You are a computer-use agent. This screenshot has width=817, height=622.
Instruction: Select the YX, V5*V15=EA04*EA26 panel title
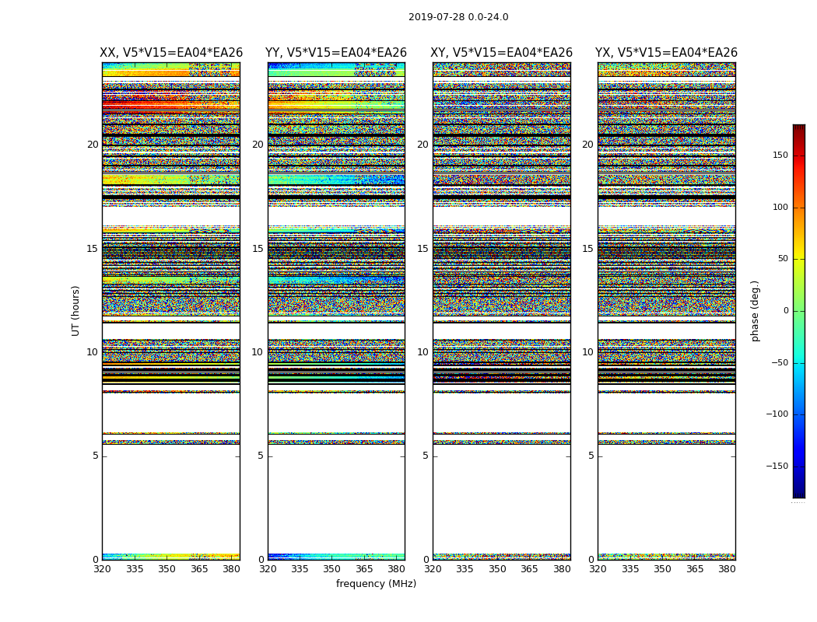tap(666, 53)
